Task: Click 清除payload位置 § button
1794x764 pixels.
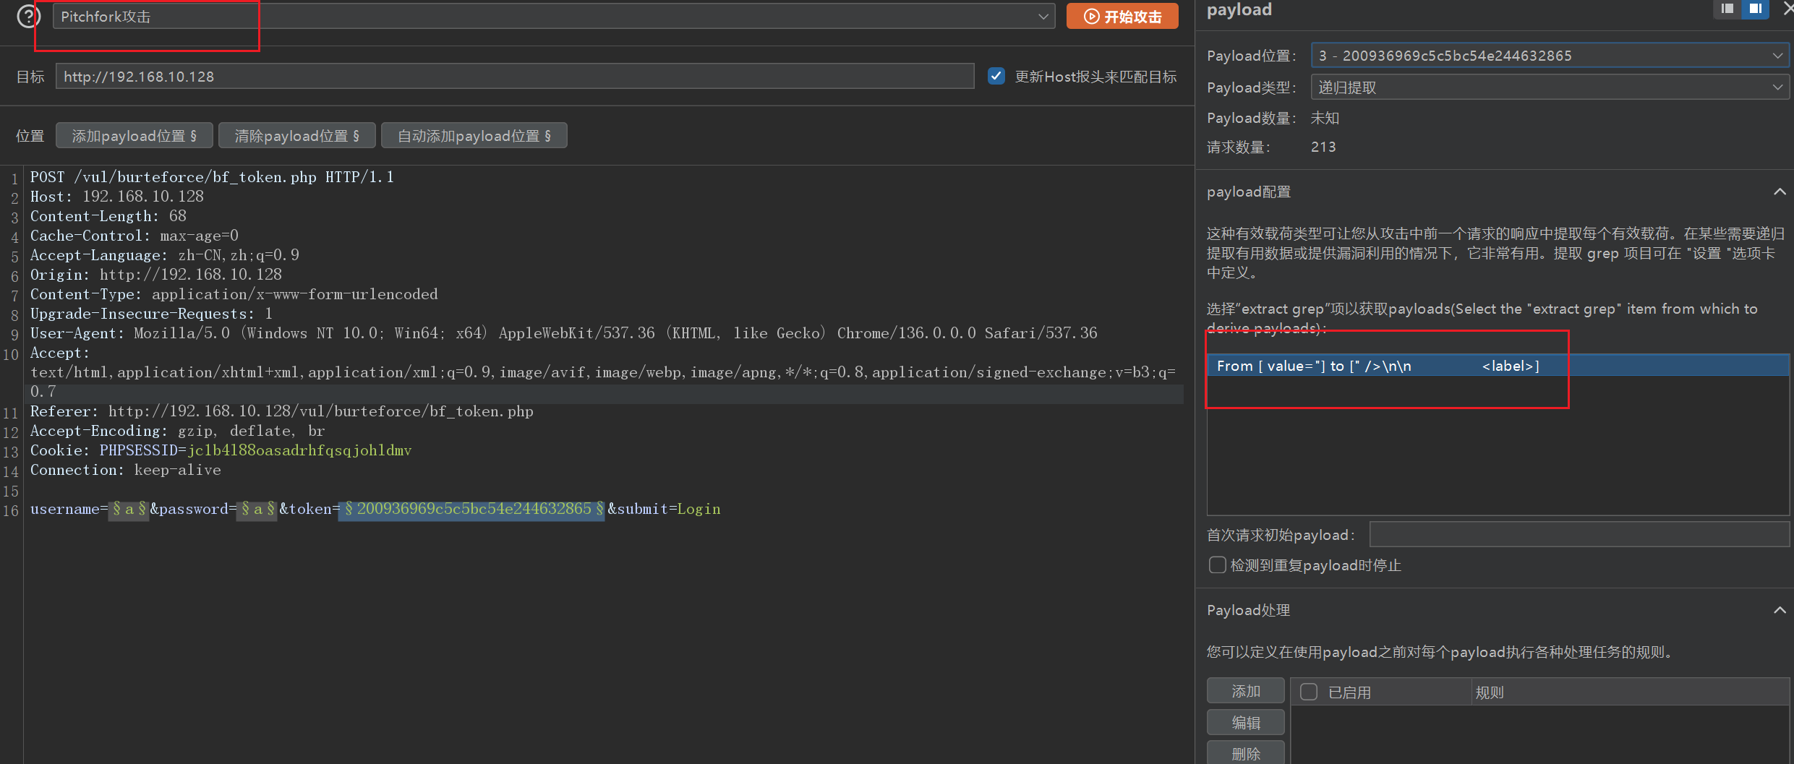Action: 296,136
